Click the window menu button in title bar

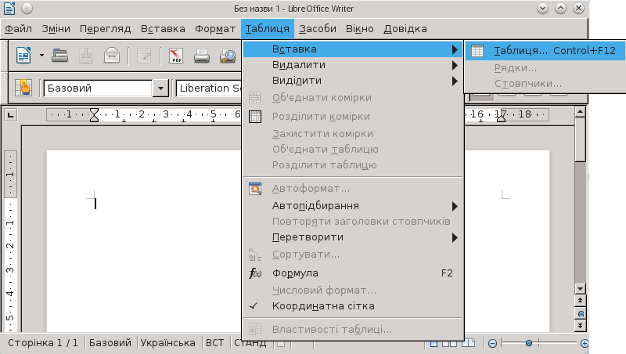coord(27,8)
